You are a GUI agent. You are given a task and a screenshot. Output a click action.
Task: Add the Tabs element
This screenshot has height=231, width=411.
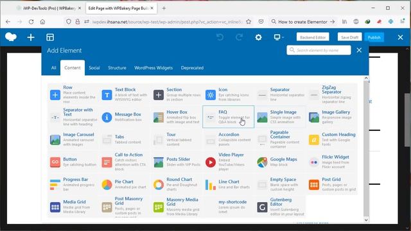click(125, 139)
